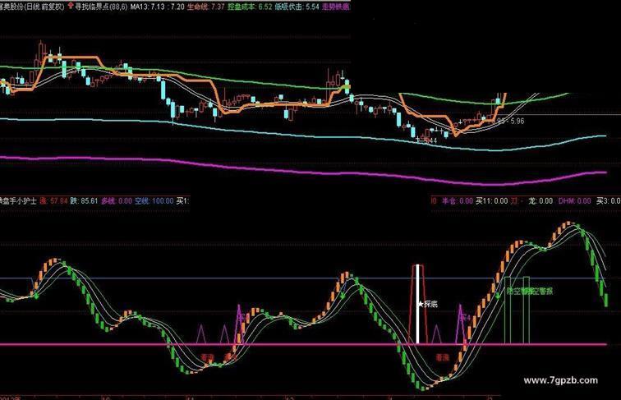The height and width of the screenshot is (400, 621).
Task: Click the 生命线: 7.37 label
Action: point(206,7)
